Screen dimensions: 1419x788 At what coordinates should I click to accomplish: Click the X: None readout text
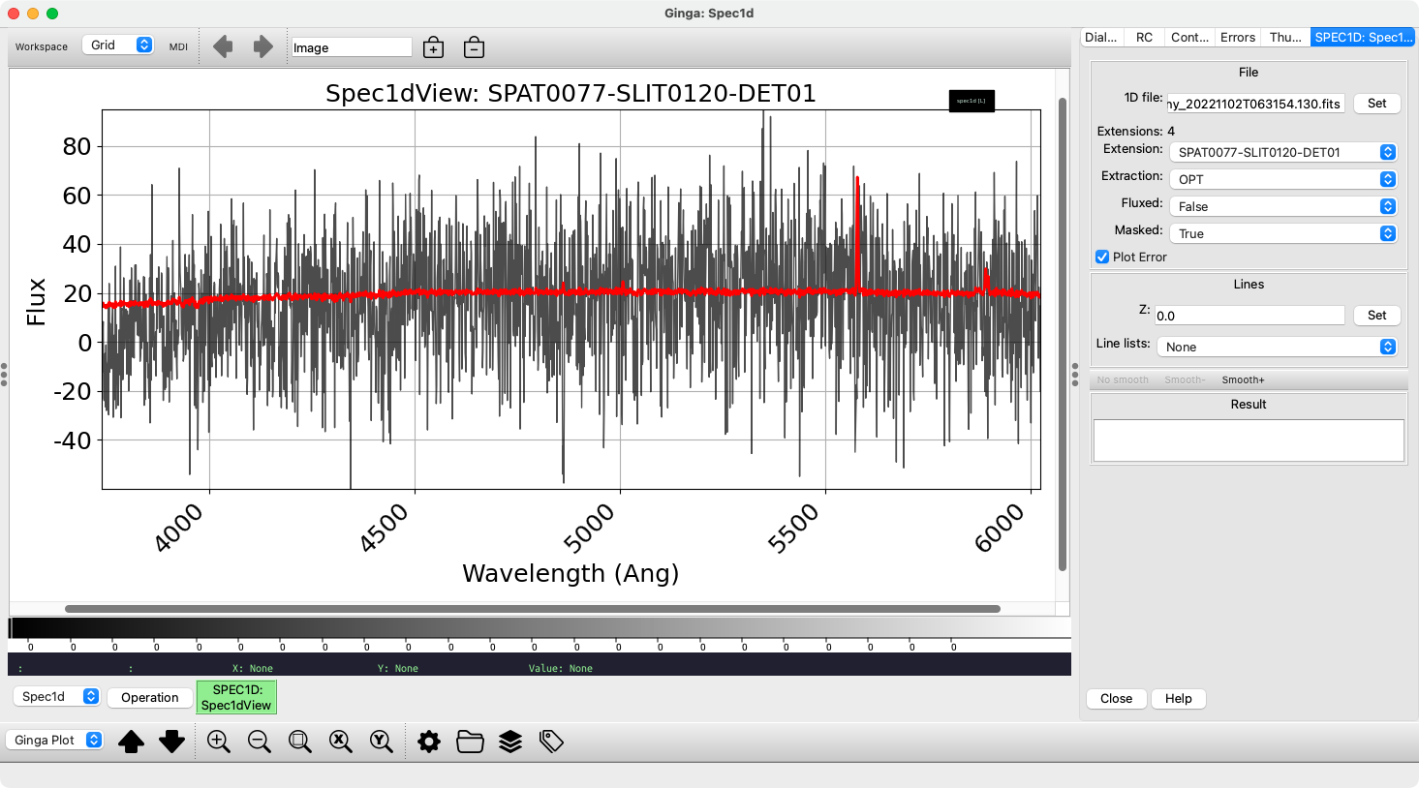pyautogui.click(x=253, y=669)
